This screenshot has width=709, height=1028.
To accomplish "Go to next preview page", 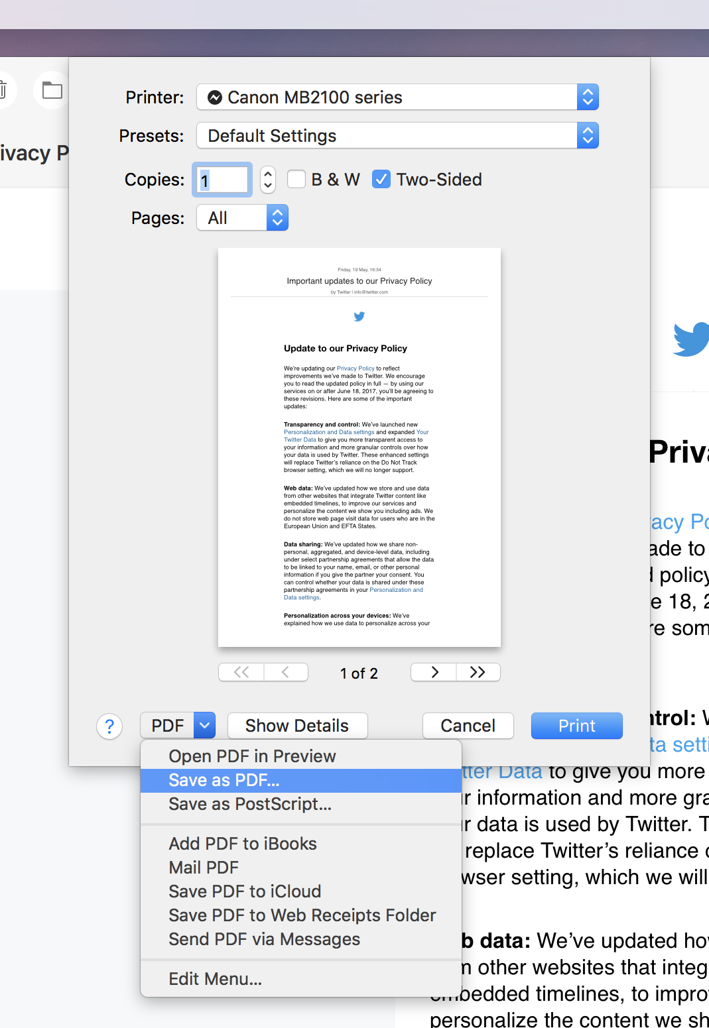I will (x=434, y=672).
